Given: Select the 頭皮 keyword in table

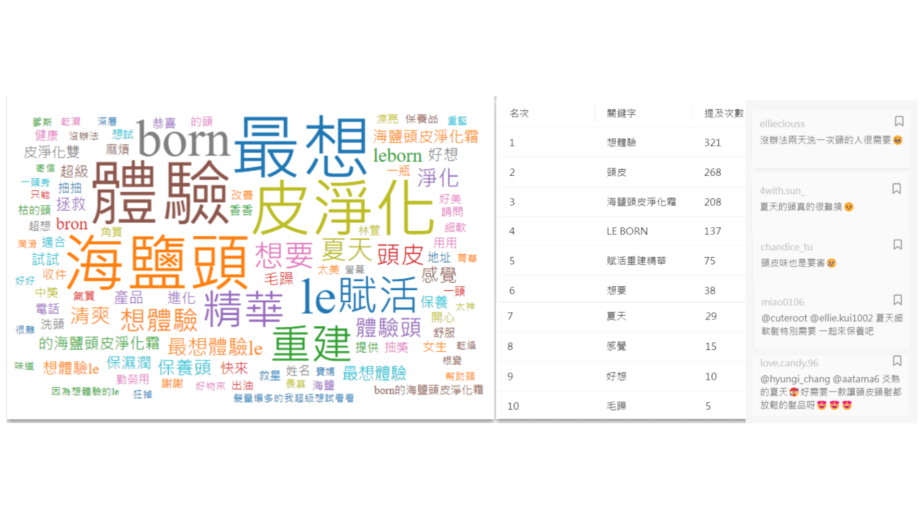Looking at the screenshot, I should click(617, 173).
